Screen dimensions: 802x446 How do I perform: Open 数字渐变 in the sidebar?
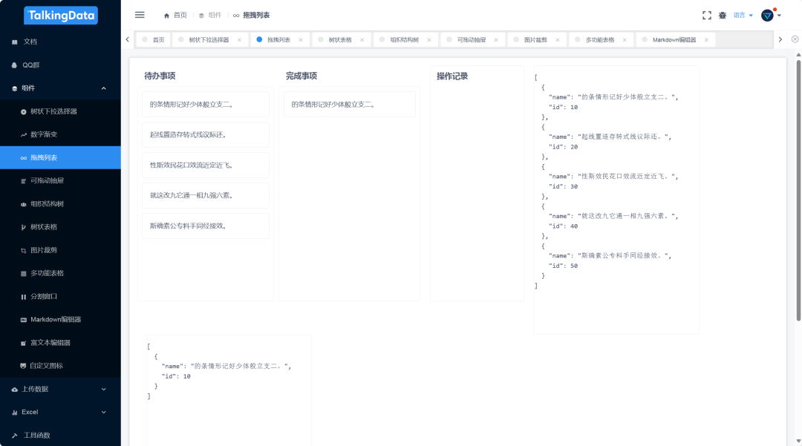tap(60, 135)
